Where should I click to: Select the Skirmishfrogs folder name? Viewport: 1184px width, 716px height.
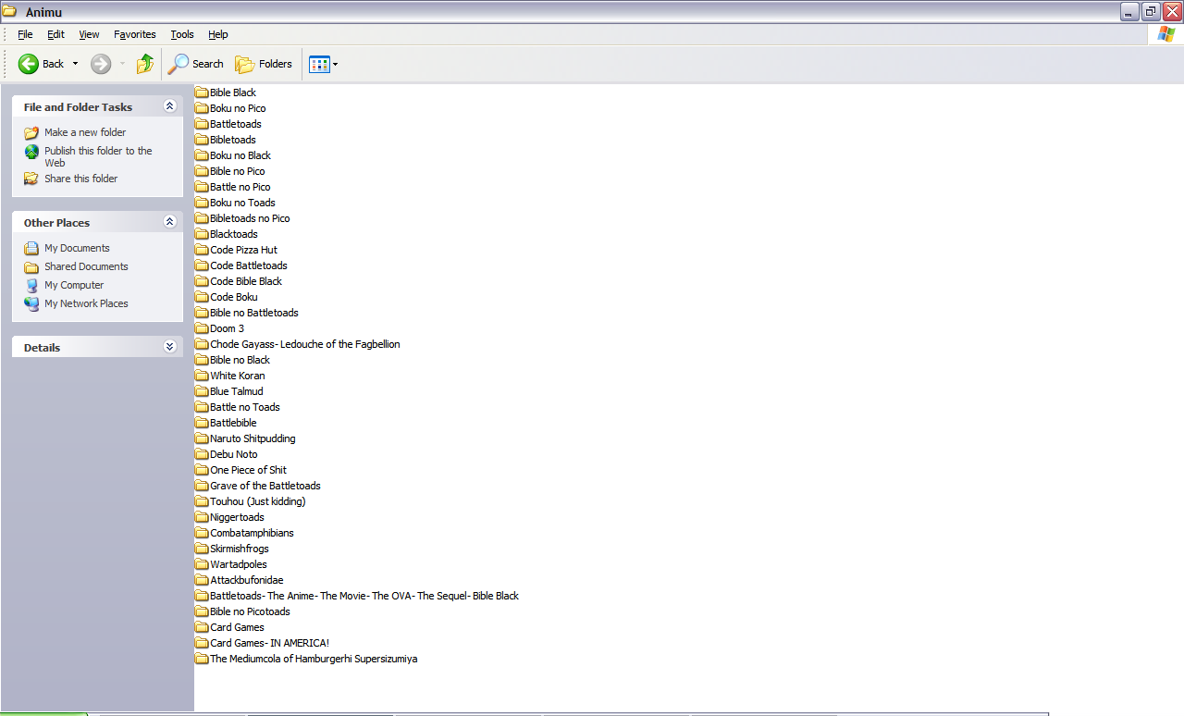(240, 549)
